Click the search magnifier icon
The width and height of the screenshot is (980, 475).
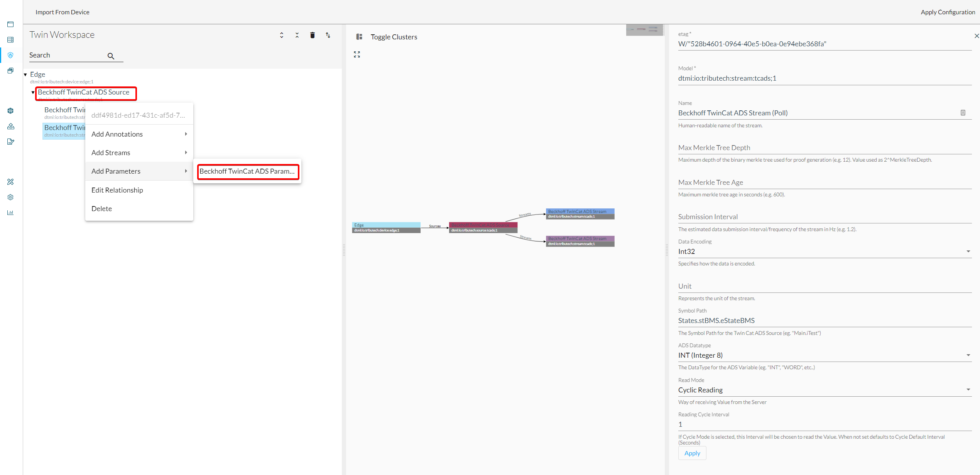click(x=111, y=56)
